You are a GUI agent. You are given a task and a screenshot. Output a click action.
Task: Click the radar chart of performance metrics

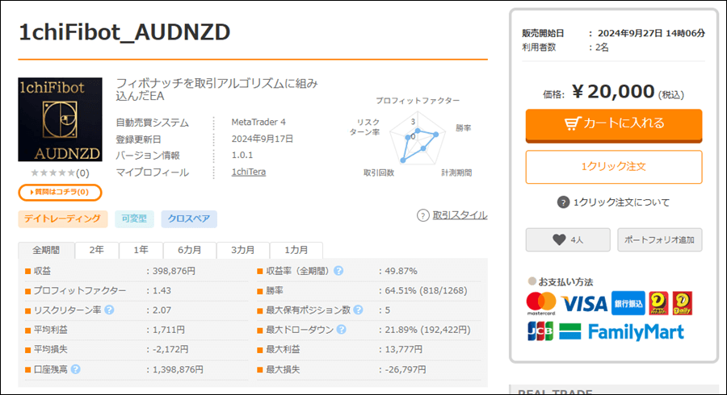418,138
